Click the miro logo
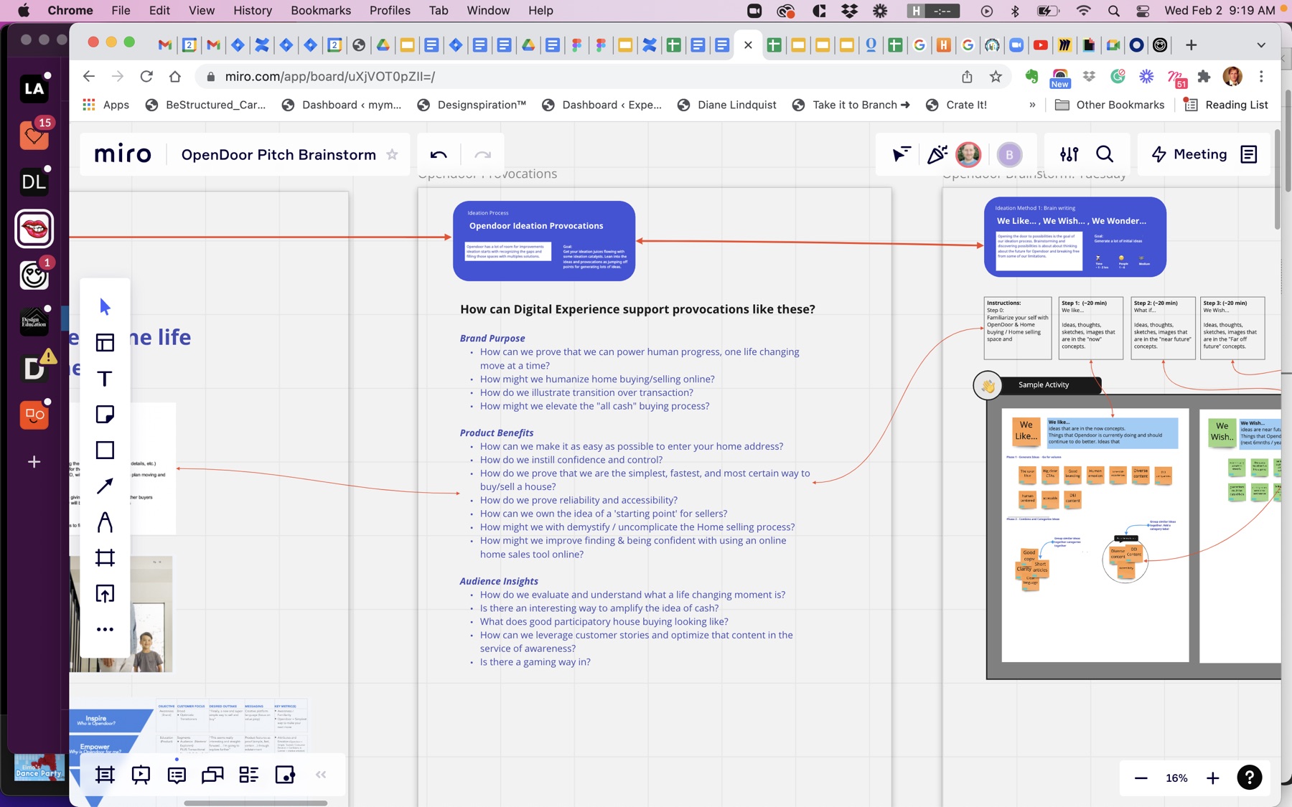The image size is (1292, 807). tap(123, 154)
